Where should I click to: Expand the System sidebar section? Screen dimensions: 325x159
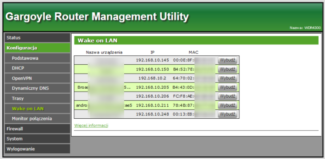coord(37,139)
